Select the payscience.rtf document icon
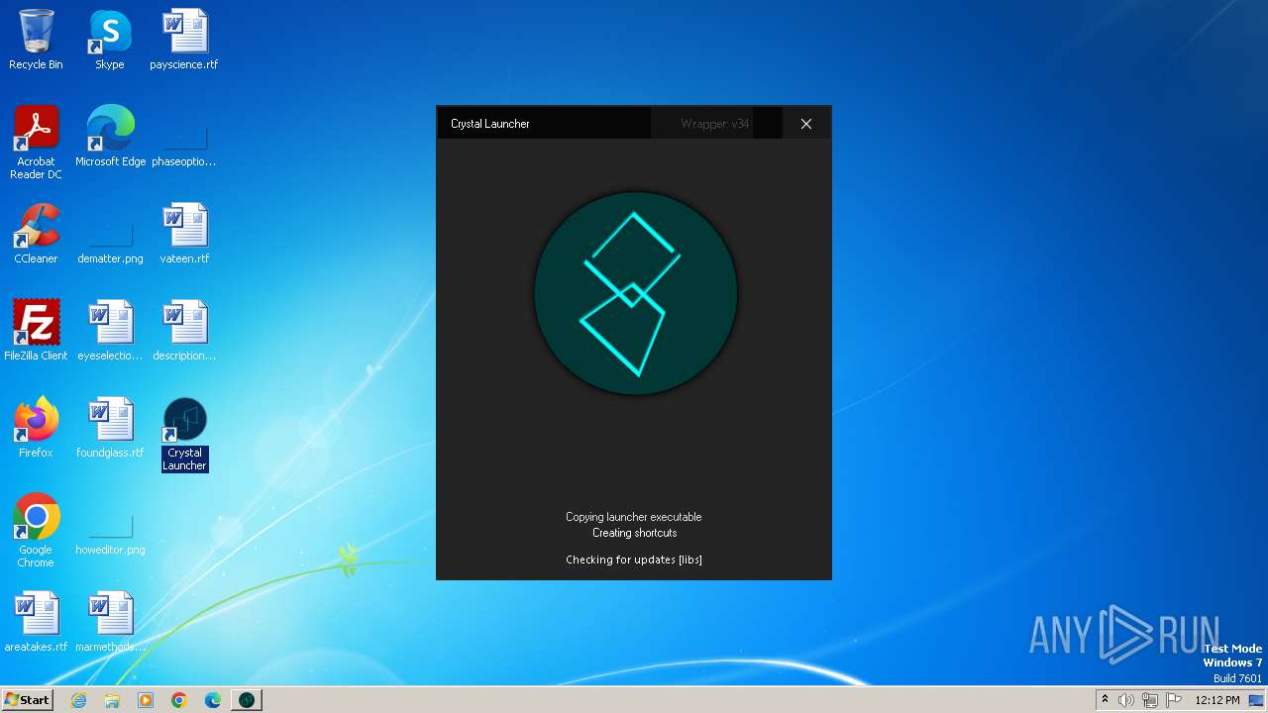Screen dimensions: 1268x713 184,40
